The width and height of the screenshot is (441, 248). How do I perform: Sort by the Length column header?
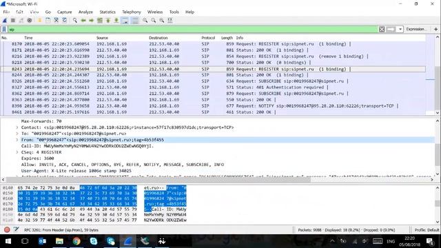(x=227, y=38)
